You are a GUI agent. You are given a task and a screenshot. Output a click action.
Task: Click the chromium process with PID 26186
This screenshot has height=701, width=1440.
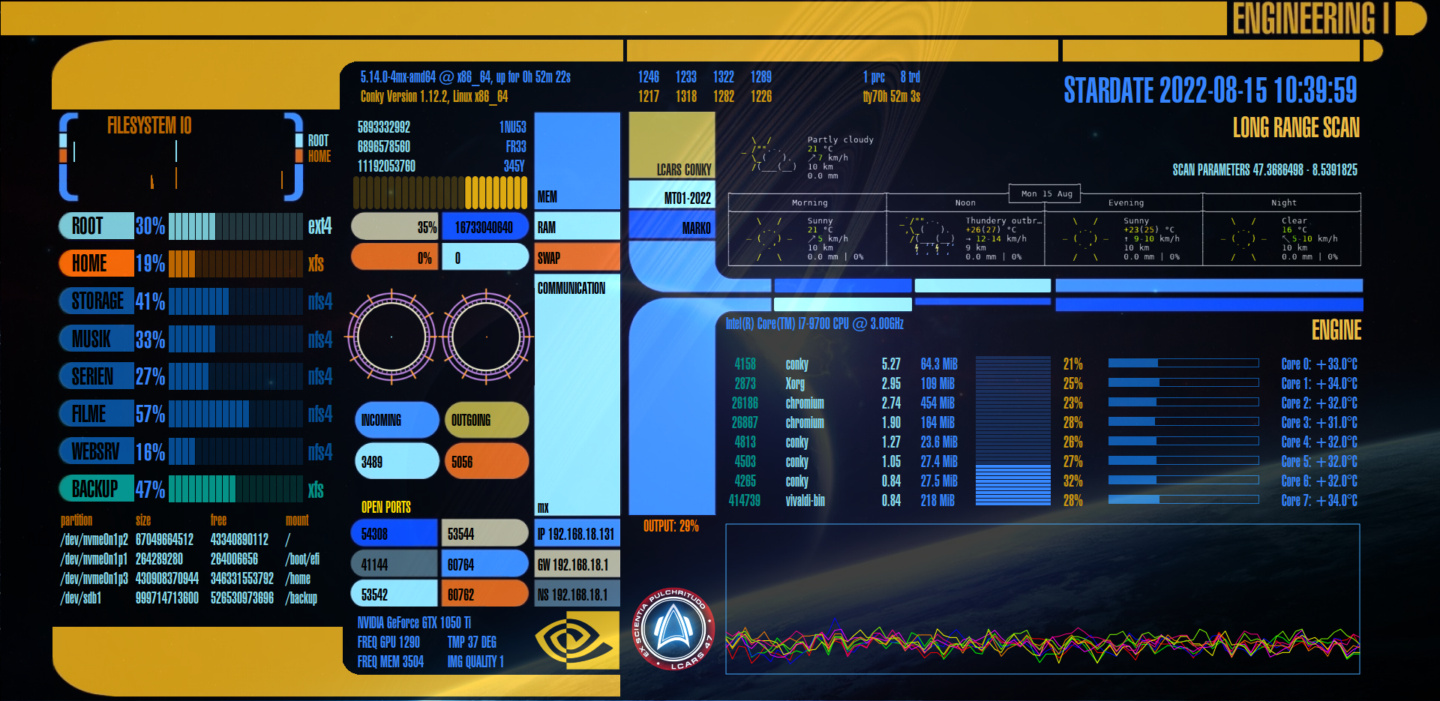[804, 403]
